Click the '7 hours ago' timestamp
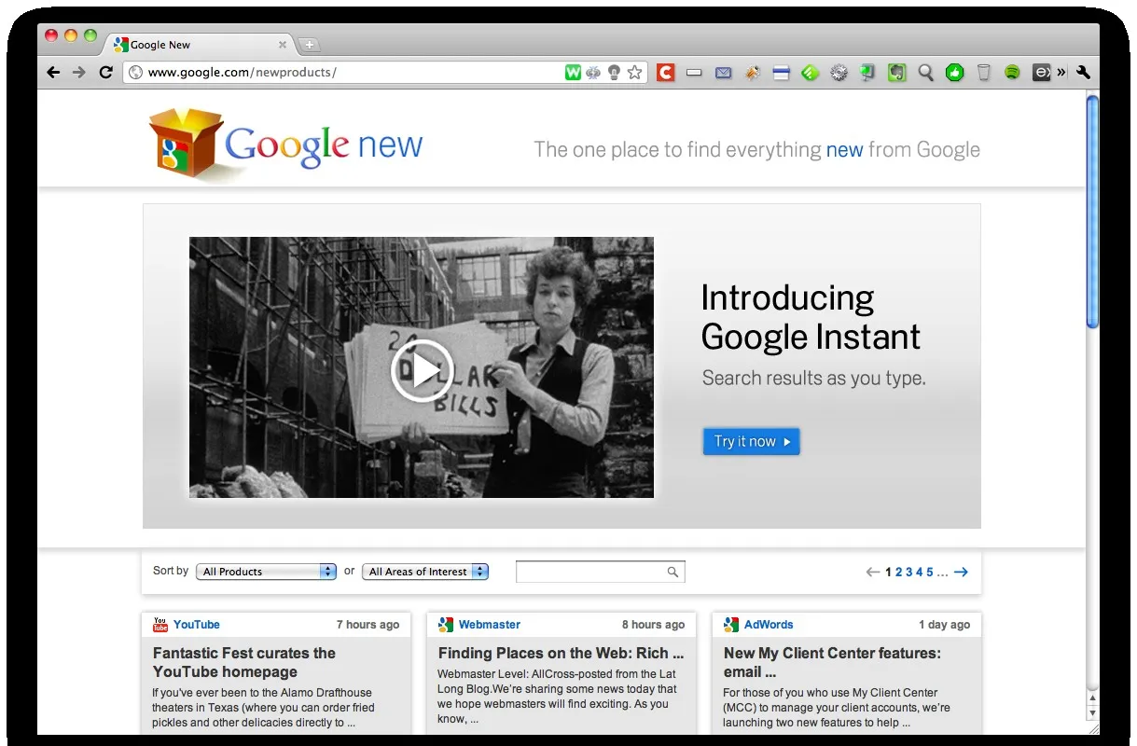 [367, 625]
